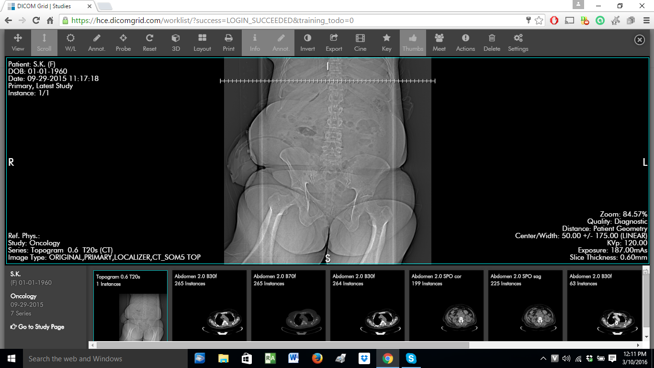The height and width of the screenshot is (368, 654).
Task: Click thumbnail strip left scroll arrow
Action: point(92,345)
